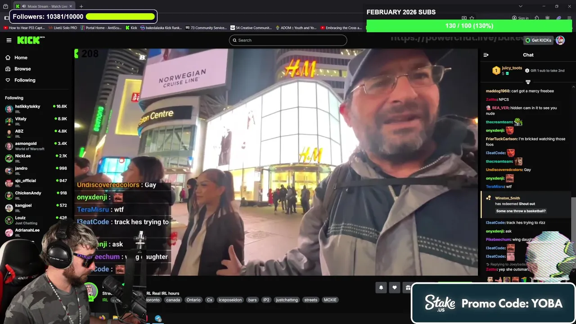Screen dimensions: 576x324
Task: Expand the gift leaderboard arrow below juicy_toots
Action: coord(528,82)
